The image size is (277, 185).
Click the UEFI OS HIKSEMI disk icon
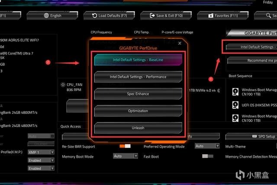[235, 105]
